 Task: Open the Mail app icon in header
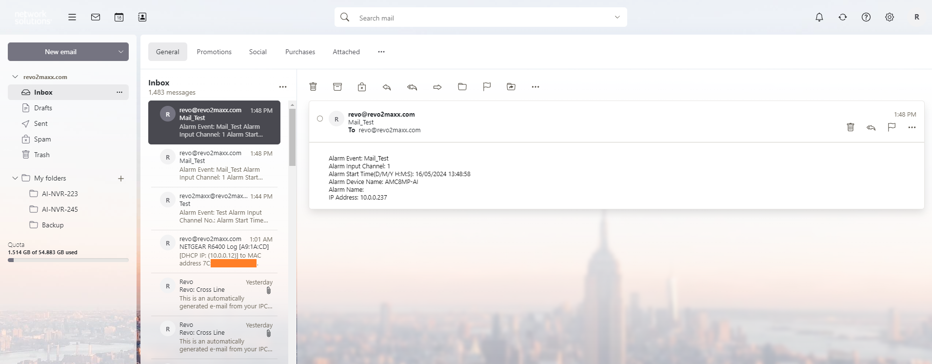[96, 17]
